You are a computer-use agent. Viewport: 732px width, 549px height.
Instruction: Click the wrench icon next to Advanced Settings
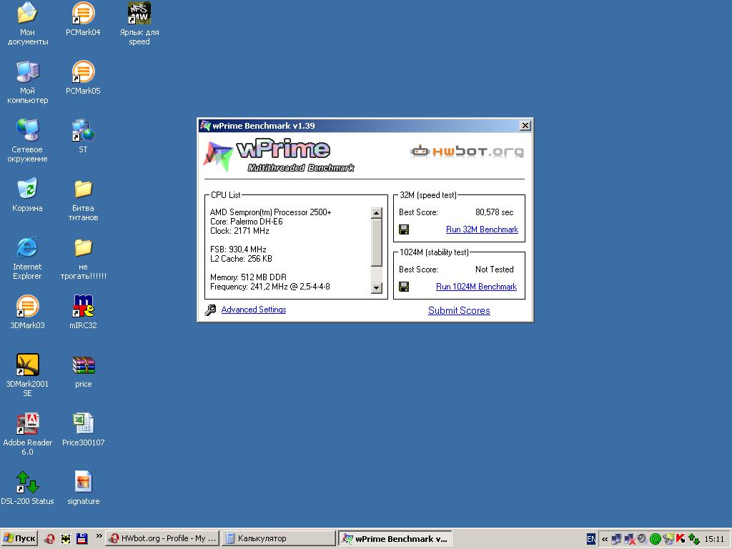(x=211, y=310)
